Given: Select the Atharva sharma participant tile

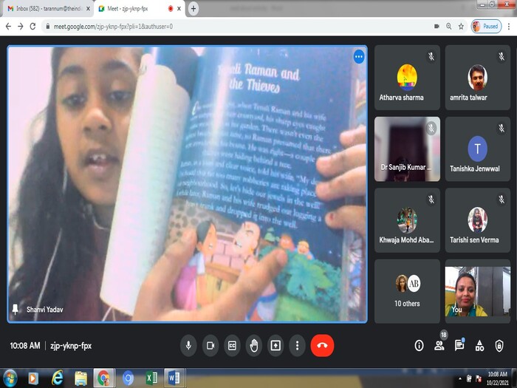Looking at the screenshot, I should tap(407, 78).
